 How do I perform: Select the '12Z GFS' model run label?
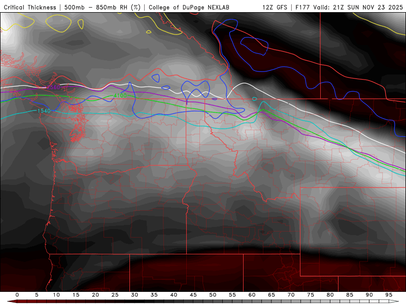[275, 8]
